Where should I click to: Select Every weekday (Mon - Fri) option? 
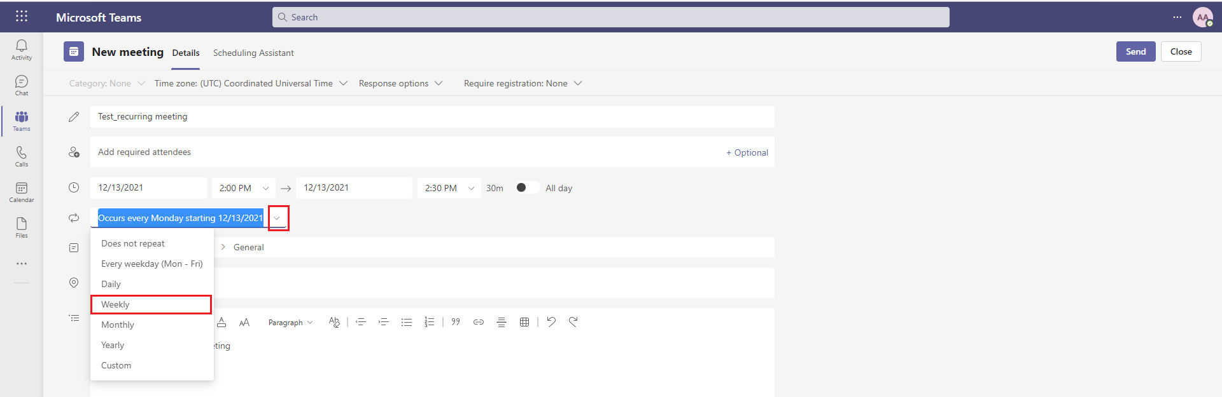(152, 264)
